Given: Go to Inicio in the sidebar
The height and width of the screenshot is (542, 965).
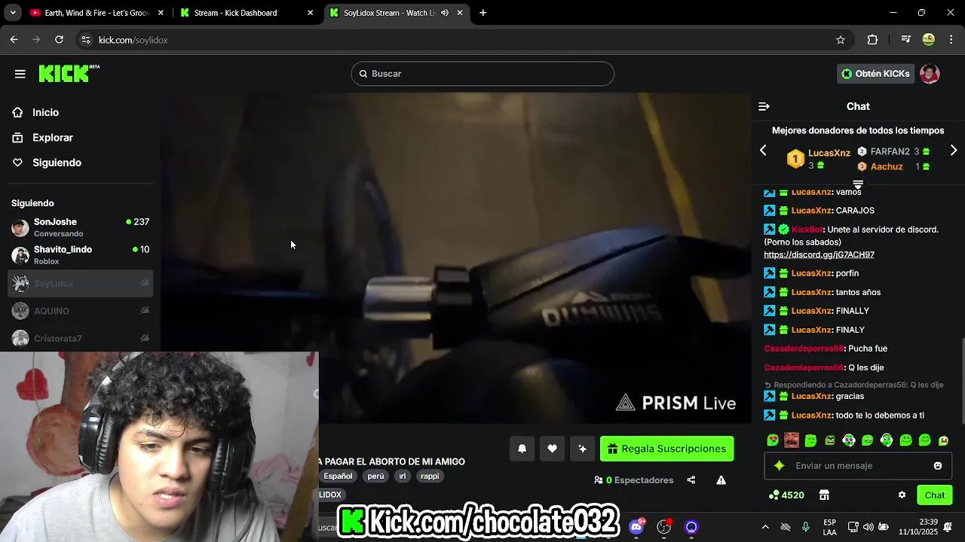Looking at the screenshot, I should [x=45, y=112].
